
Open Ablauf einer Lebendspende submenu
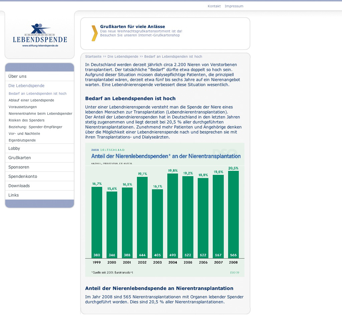31,100
